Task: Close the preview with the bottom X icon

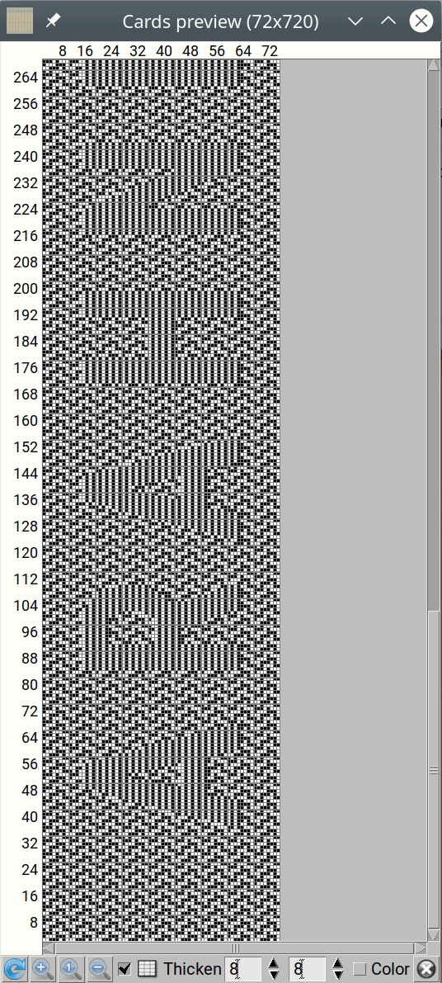Action: coord(428,969)
